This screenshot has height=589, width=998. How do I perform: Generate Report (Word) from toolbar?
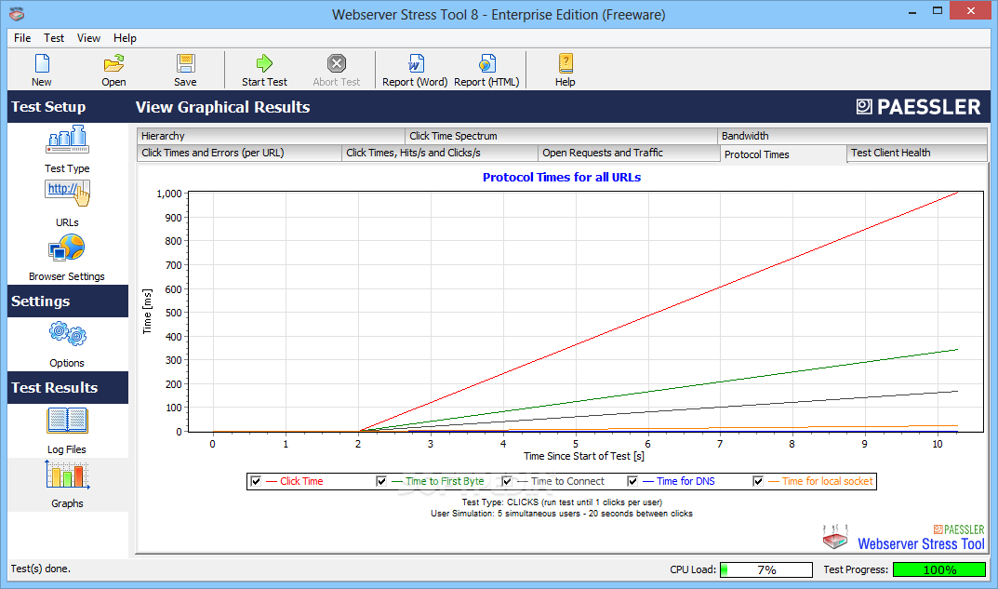pos(415,70)
